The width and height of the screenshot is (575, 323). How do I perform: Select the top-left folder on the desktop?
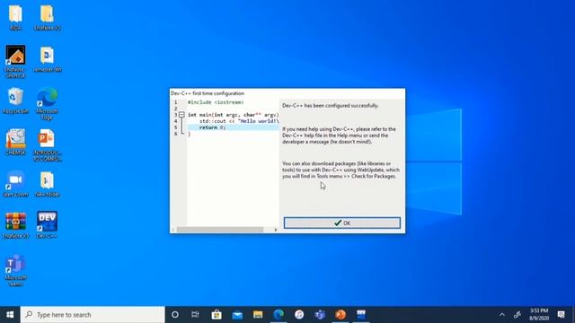[15, 17]
